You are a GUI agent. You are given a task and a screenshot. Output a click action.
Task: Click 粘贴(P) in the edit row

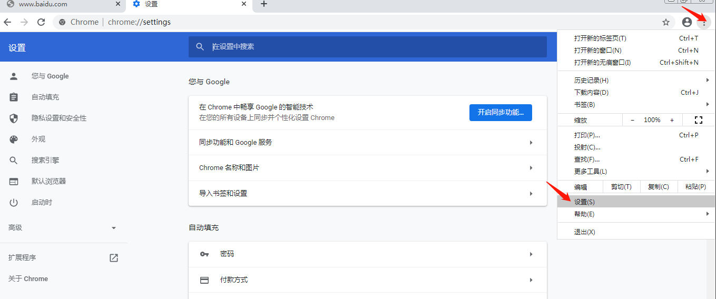click(695, 187)
